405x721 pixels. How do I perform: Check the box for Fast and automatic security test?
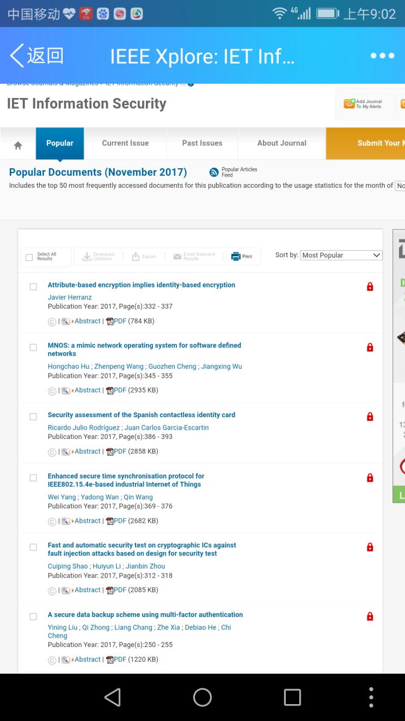33,547
